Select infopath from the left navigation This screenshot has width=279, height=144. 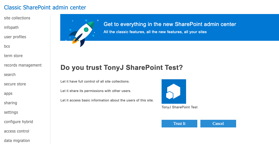11,28
